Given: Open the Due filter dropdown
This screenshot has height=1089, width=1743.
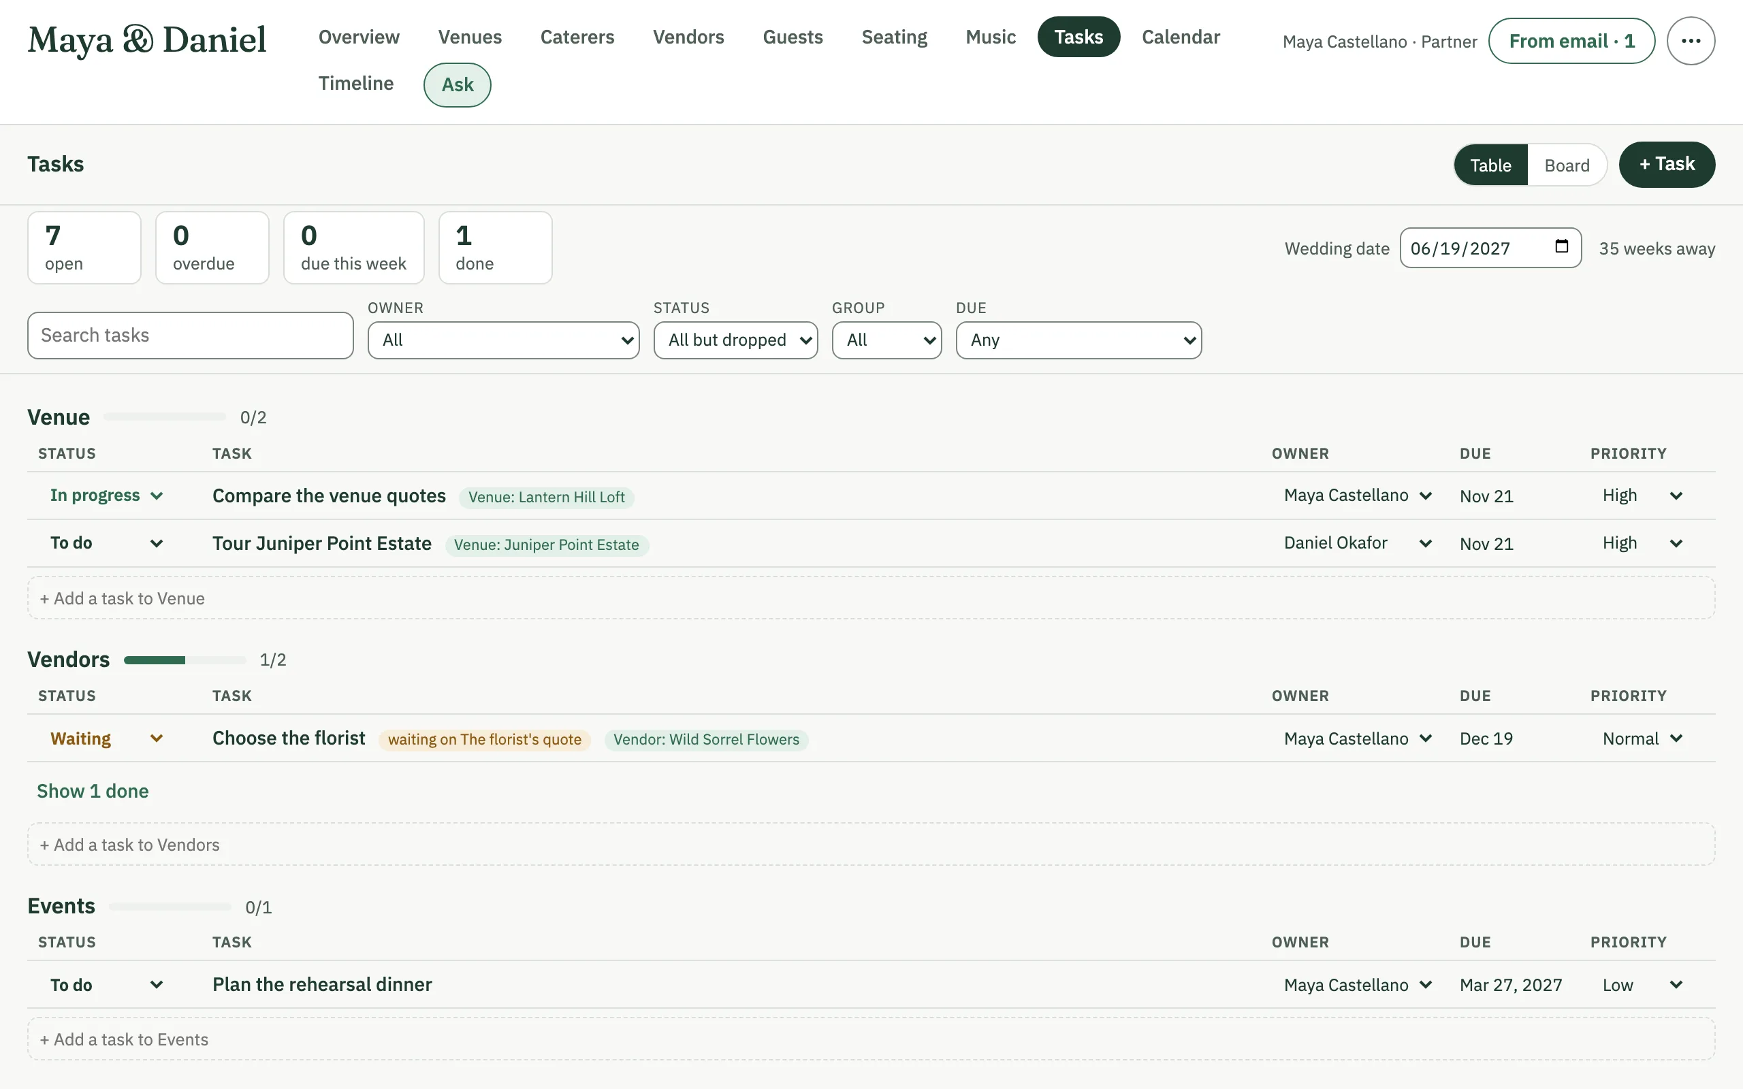Looking at the screenshot, I should 1078,340.
